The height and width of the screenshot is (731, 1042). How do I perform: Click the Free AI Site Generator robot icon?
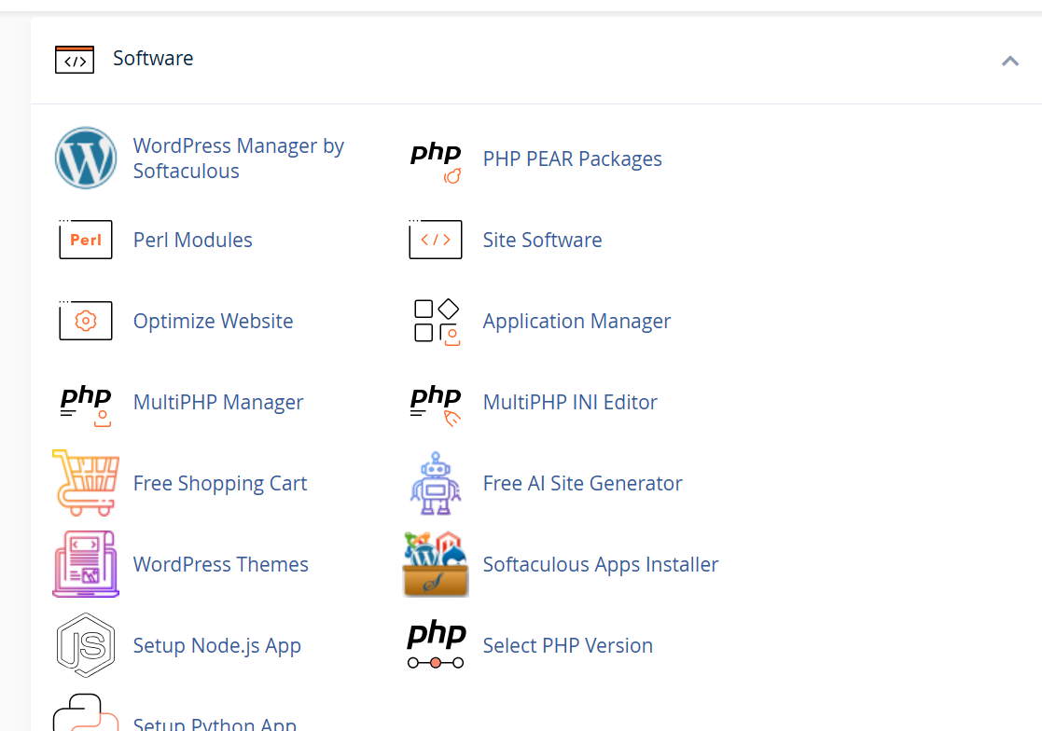[x=436, y=483]
